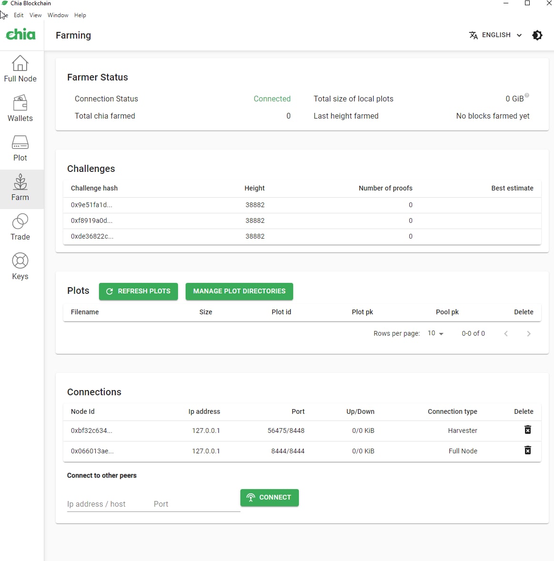Image resolution: width=554 pixels, height=561 pixels.
Task: Open Manage Plot Directories
Action: [x=239, y=291]
